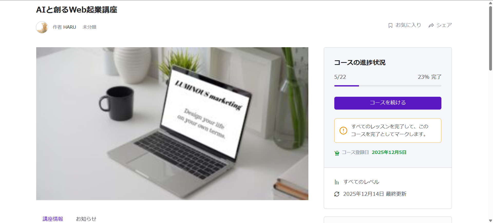
Task: Click the refresh icon beside the 最終更新 date
Action: 337,194
